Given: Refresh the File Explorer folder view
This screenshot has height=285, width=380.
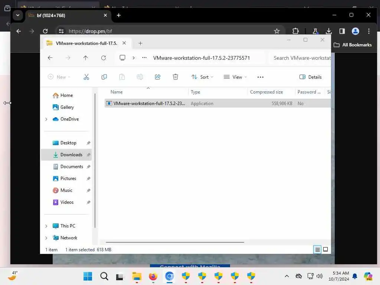Looking at the screenshot, I should [x=104, y=58].
